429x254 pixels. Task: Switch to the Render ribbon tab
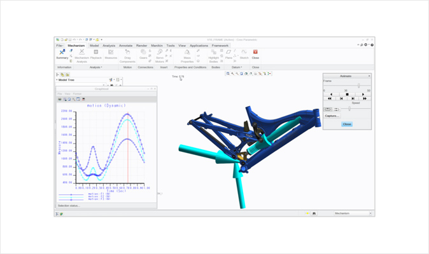click(x=141, y=46)
